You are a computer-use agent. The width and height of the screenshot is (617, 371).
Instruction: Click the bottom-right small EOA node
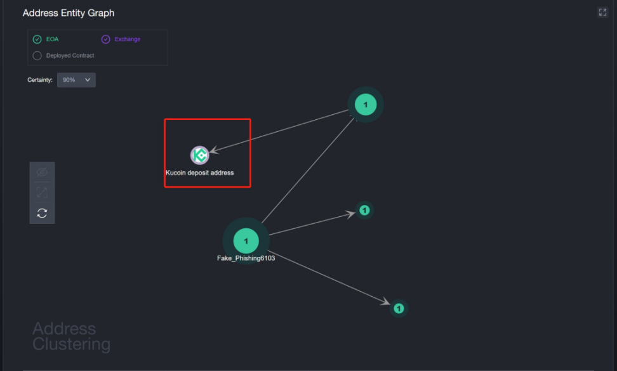pos(399,308)
